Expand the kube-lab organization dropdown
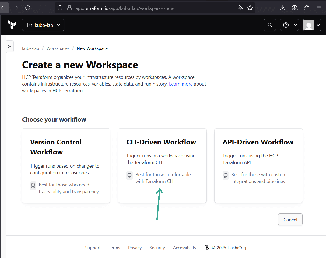Viewport: 326px width, 258px height. click(43, 25)
